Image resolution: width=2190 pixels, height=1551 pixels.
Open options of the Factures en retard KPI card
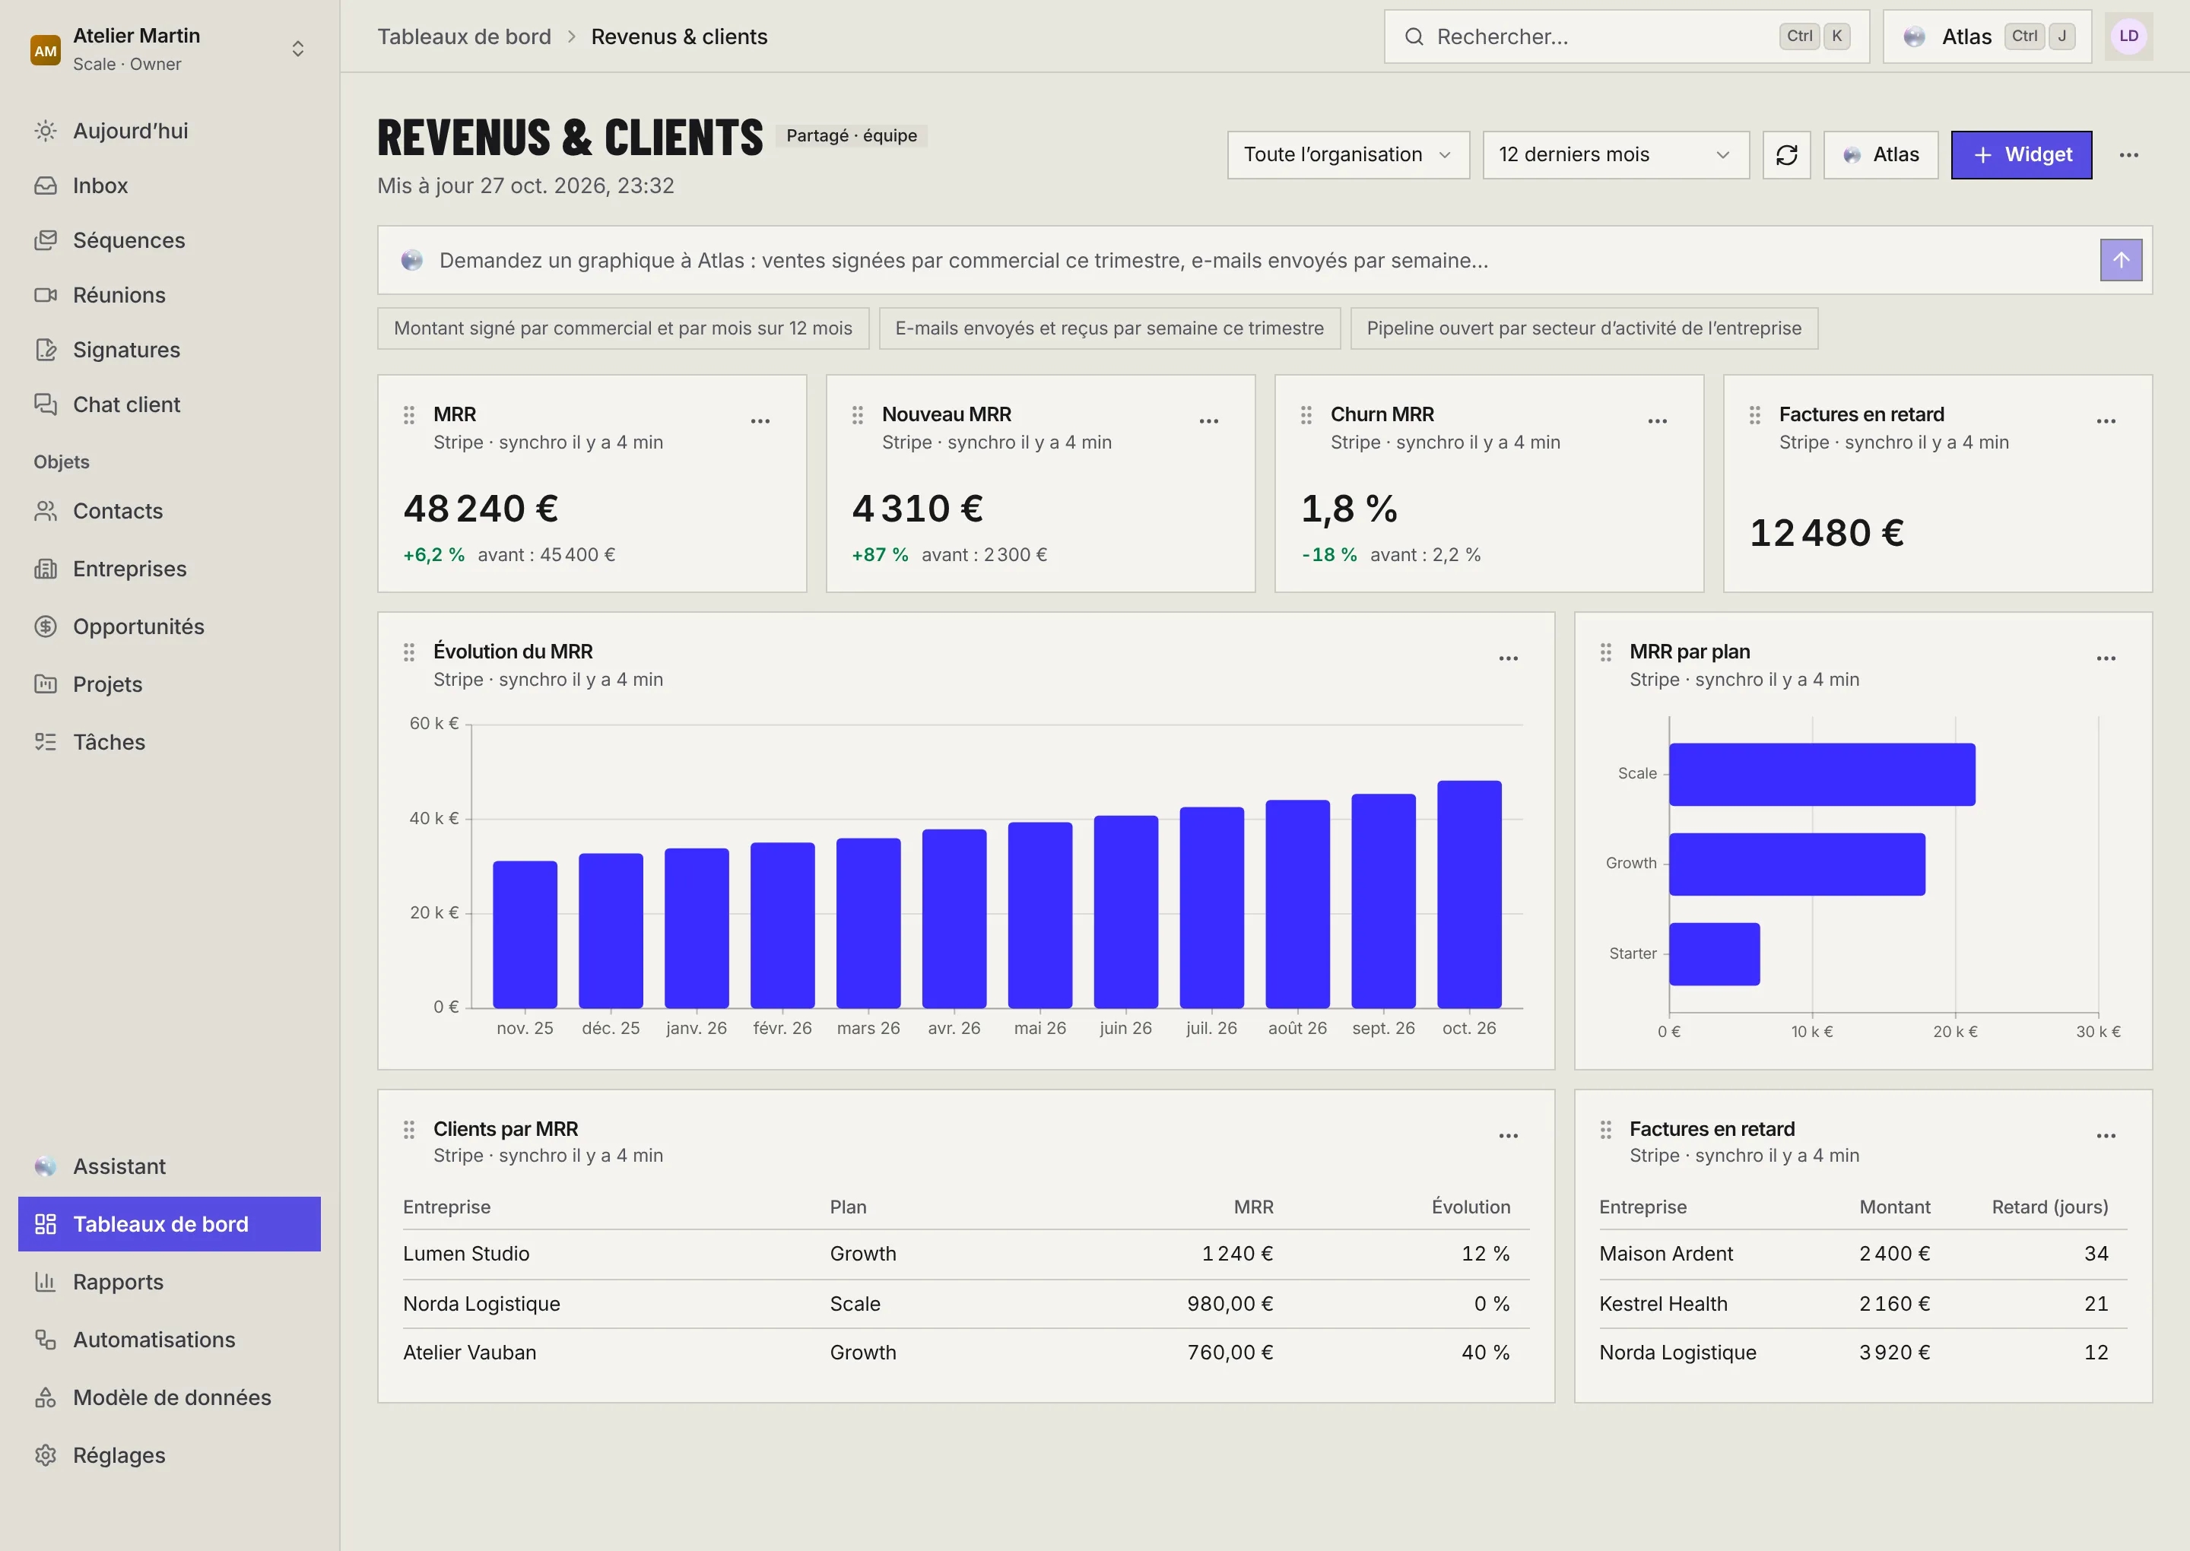[x=2106, y=421]
